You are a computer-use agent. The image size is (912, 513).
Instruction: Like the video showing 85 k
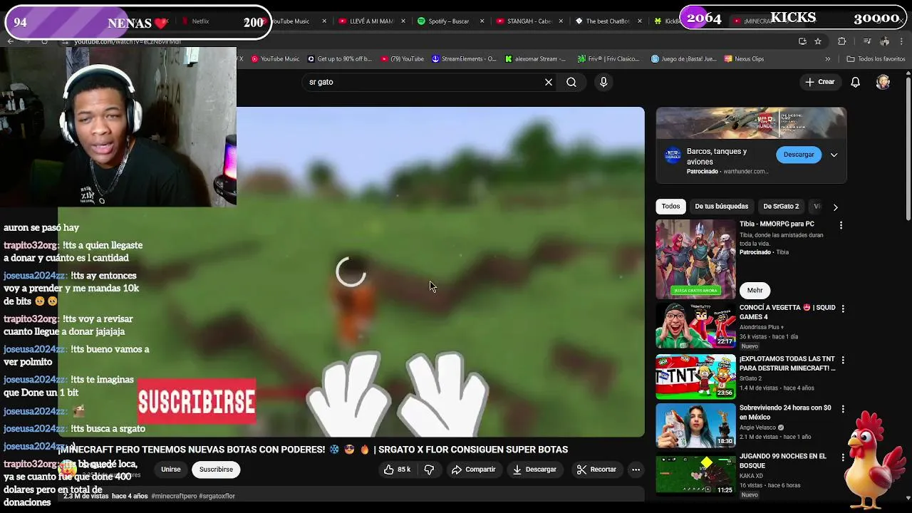click(x=397, y=470)
